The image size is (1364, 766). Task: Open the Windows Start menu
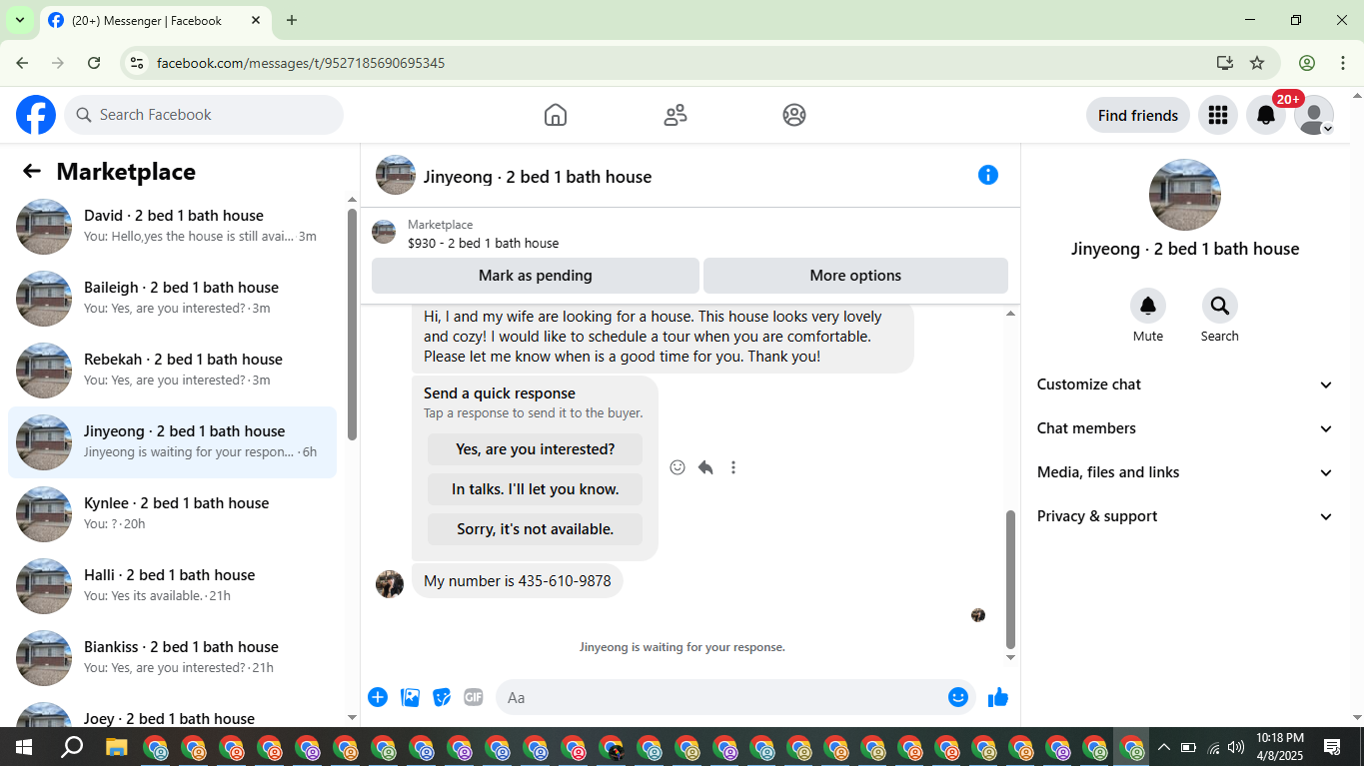(x=24, y=747)
